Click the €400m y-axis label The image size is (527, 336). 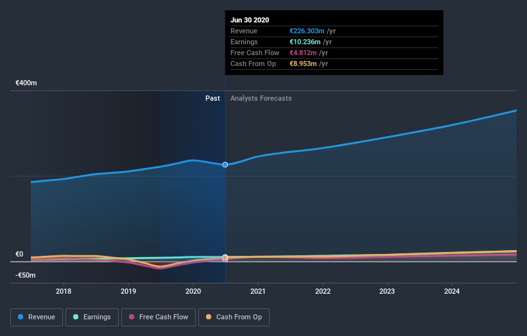[26, 83]
